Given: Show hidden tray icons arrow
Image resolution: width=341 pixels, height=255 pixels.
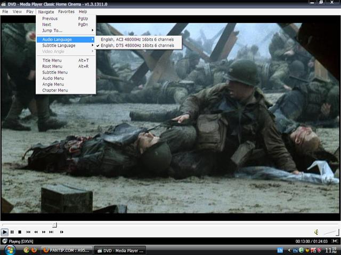Looking at the screenshot, I should pos(289,250).
